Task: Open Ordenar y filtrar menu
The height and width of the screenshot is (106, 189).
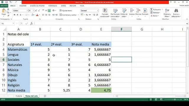Action: click(x=167, y=13)
